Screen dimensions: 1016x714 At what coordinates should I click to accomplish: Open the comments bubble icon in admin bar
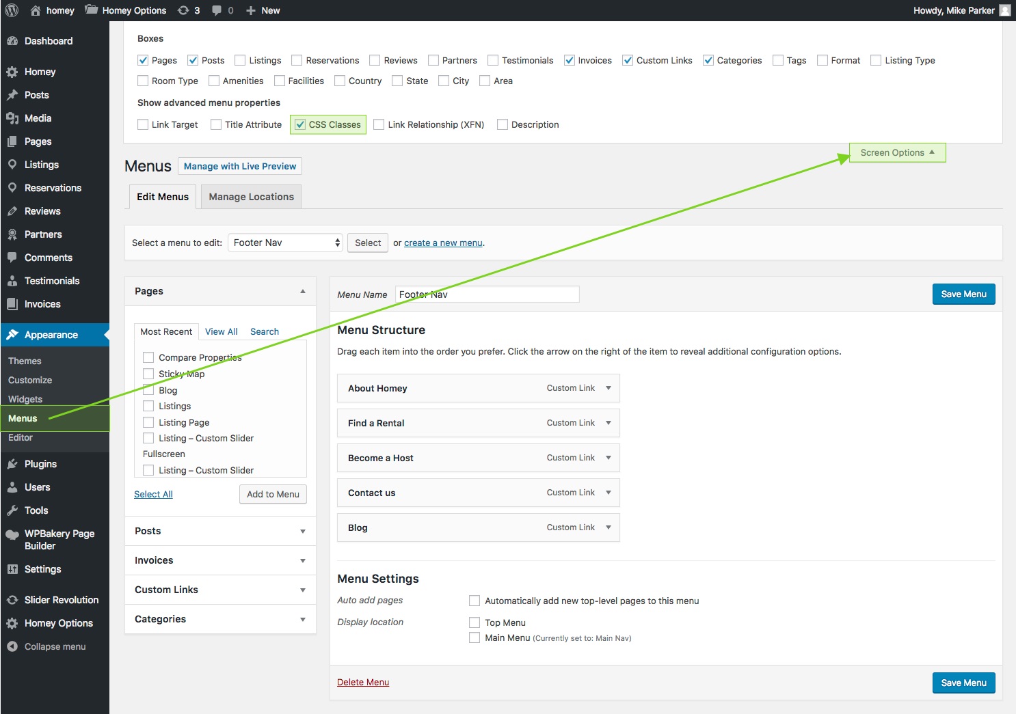217,10
